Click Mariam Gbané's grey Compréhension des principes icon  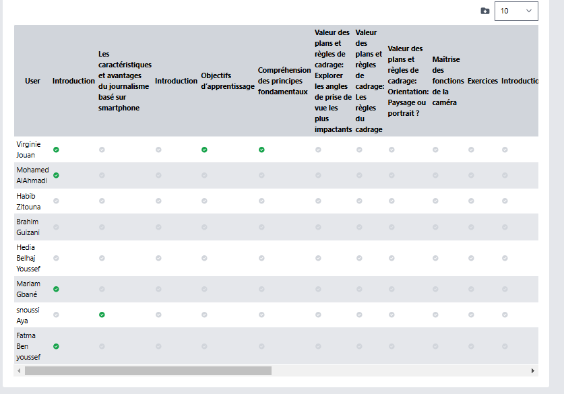261,289
